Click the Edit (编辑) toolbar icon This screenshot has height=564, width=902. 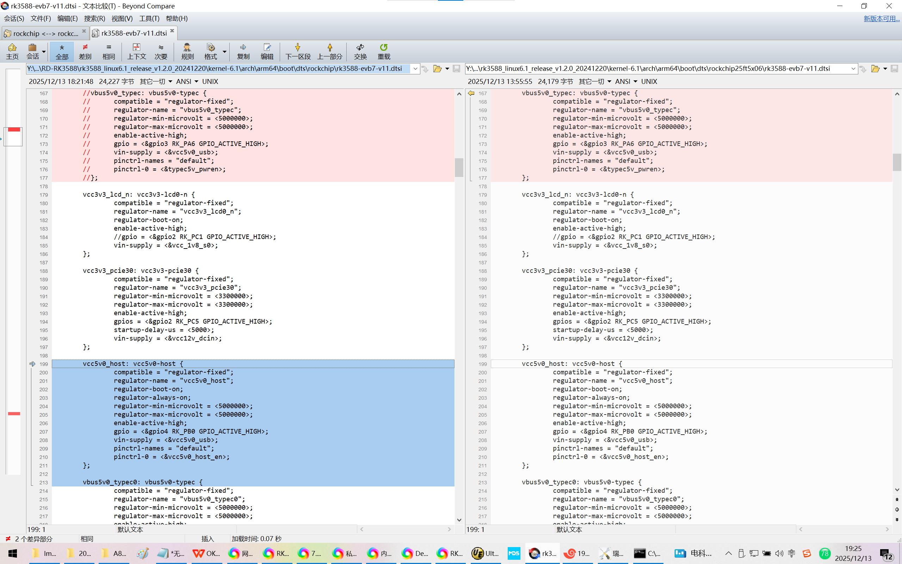(267, 51)
